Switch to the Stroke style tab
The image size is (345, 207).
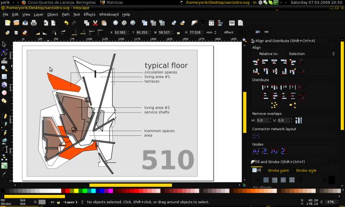click(306, 170)
